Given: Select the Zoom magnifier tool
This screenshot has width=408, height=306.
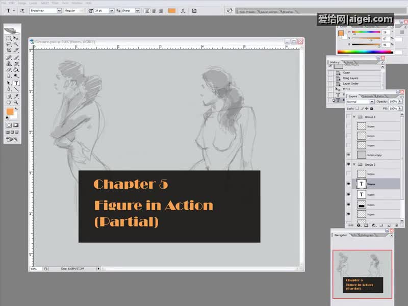Looking at the screenshot, I should point(16,102).
